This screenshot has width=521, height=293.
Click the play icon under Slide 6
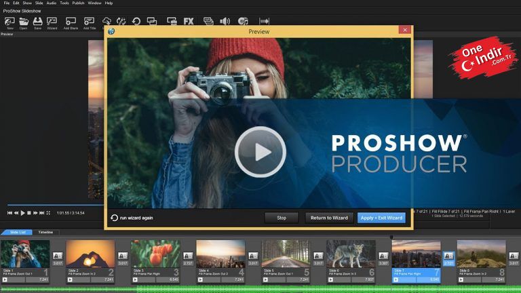(330, 279)
